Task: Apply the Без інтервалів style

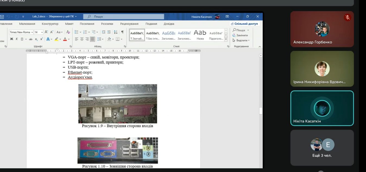Action: pos(153,35)
